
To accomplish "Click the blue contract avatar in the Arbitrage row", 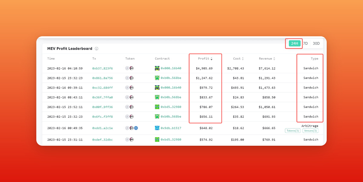I will [157, 128].
